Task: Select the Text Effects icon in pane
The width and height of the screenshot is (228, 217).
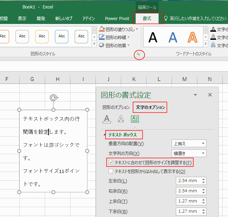Action: pos(121,119)
